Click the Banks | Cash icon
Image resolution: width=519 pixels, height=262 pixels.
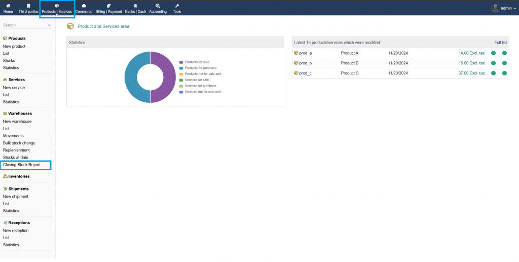tap(134, 6)
